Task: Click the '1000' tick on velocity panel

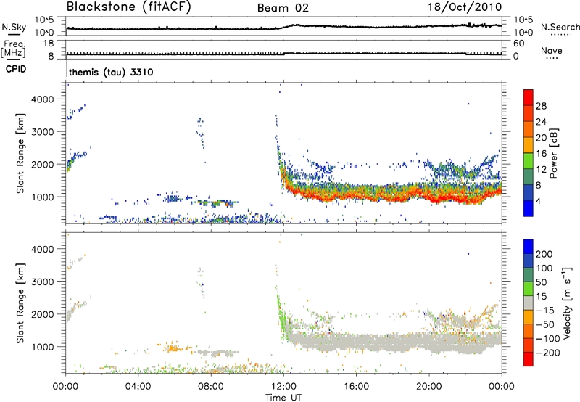Action: point(43,347)
